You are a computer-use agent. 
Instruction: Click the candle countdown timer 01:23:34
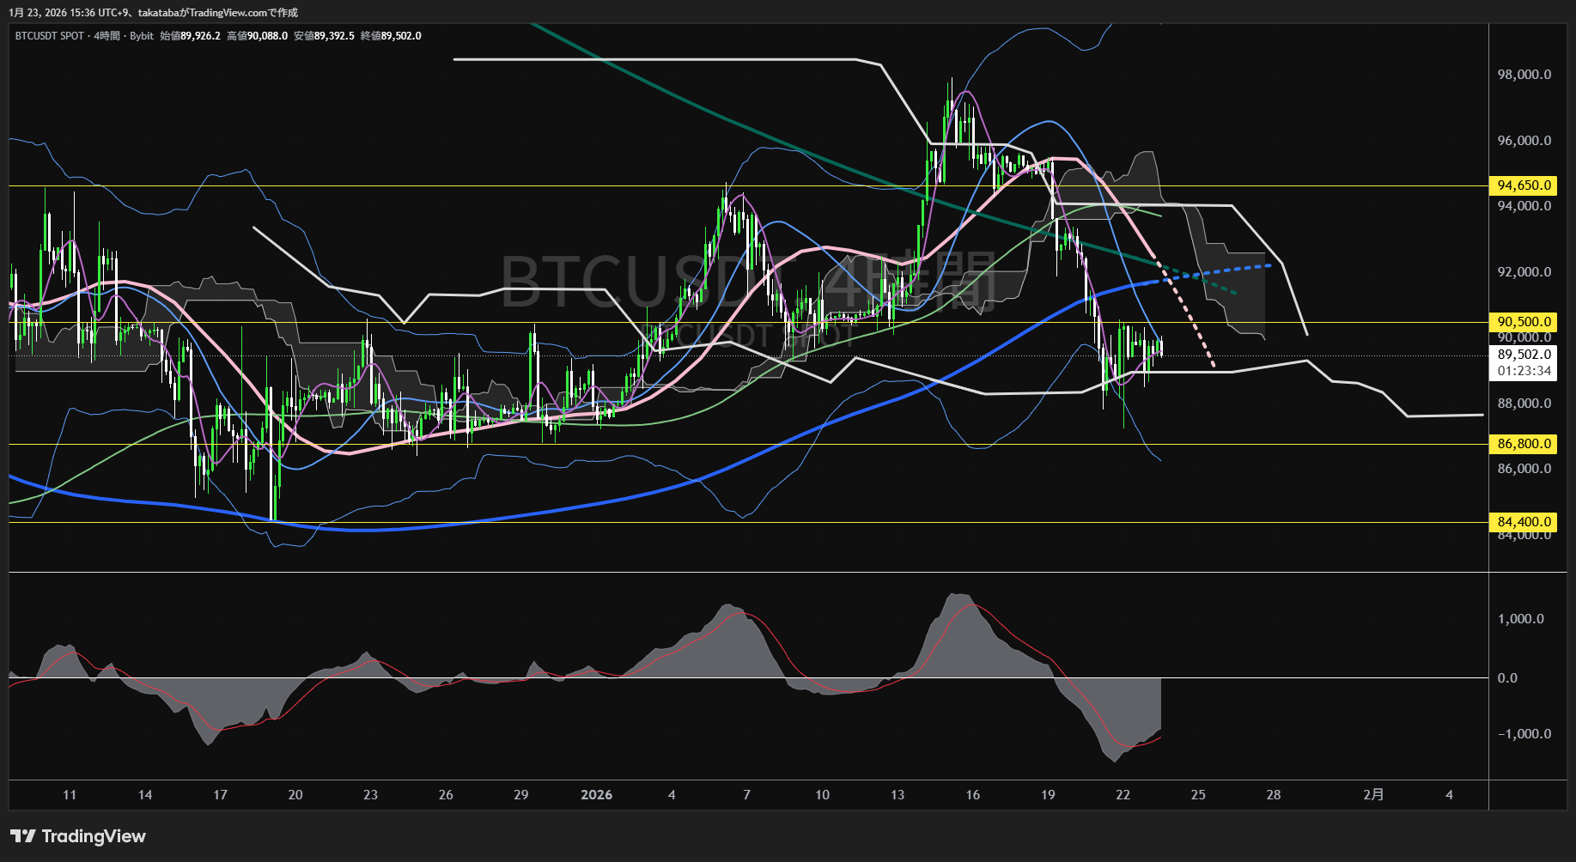pyautogui.click(x=1524, y=371)
